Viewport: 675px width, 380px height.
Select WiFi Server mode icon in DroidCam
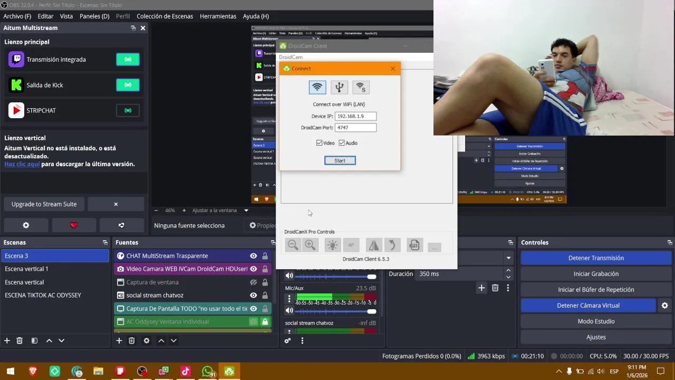(361, 87)
